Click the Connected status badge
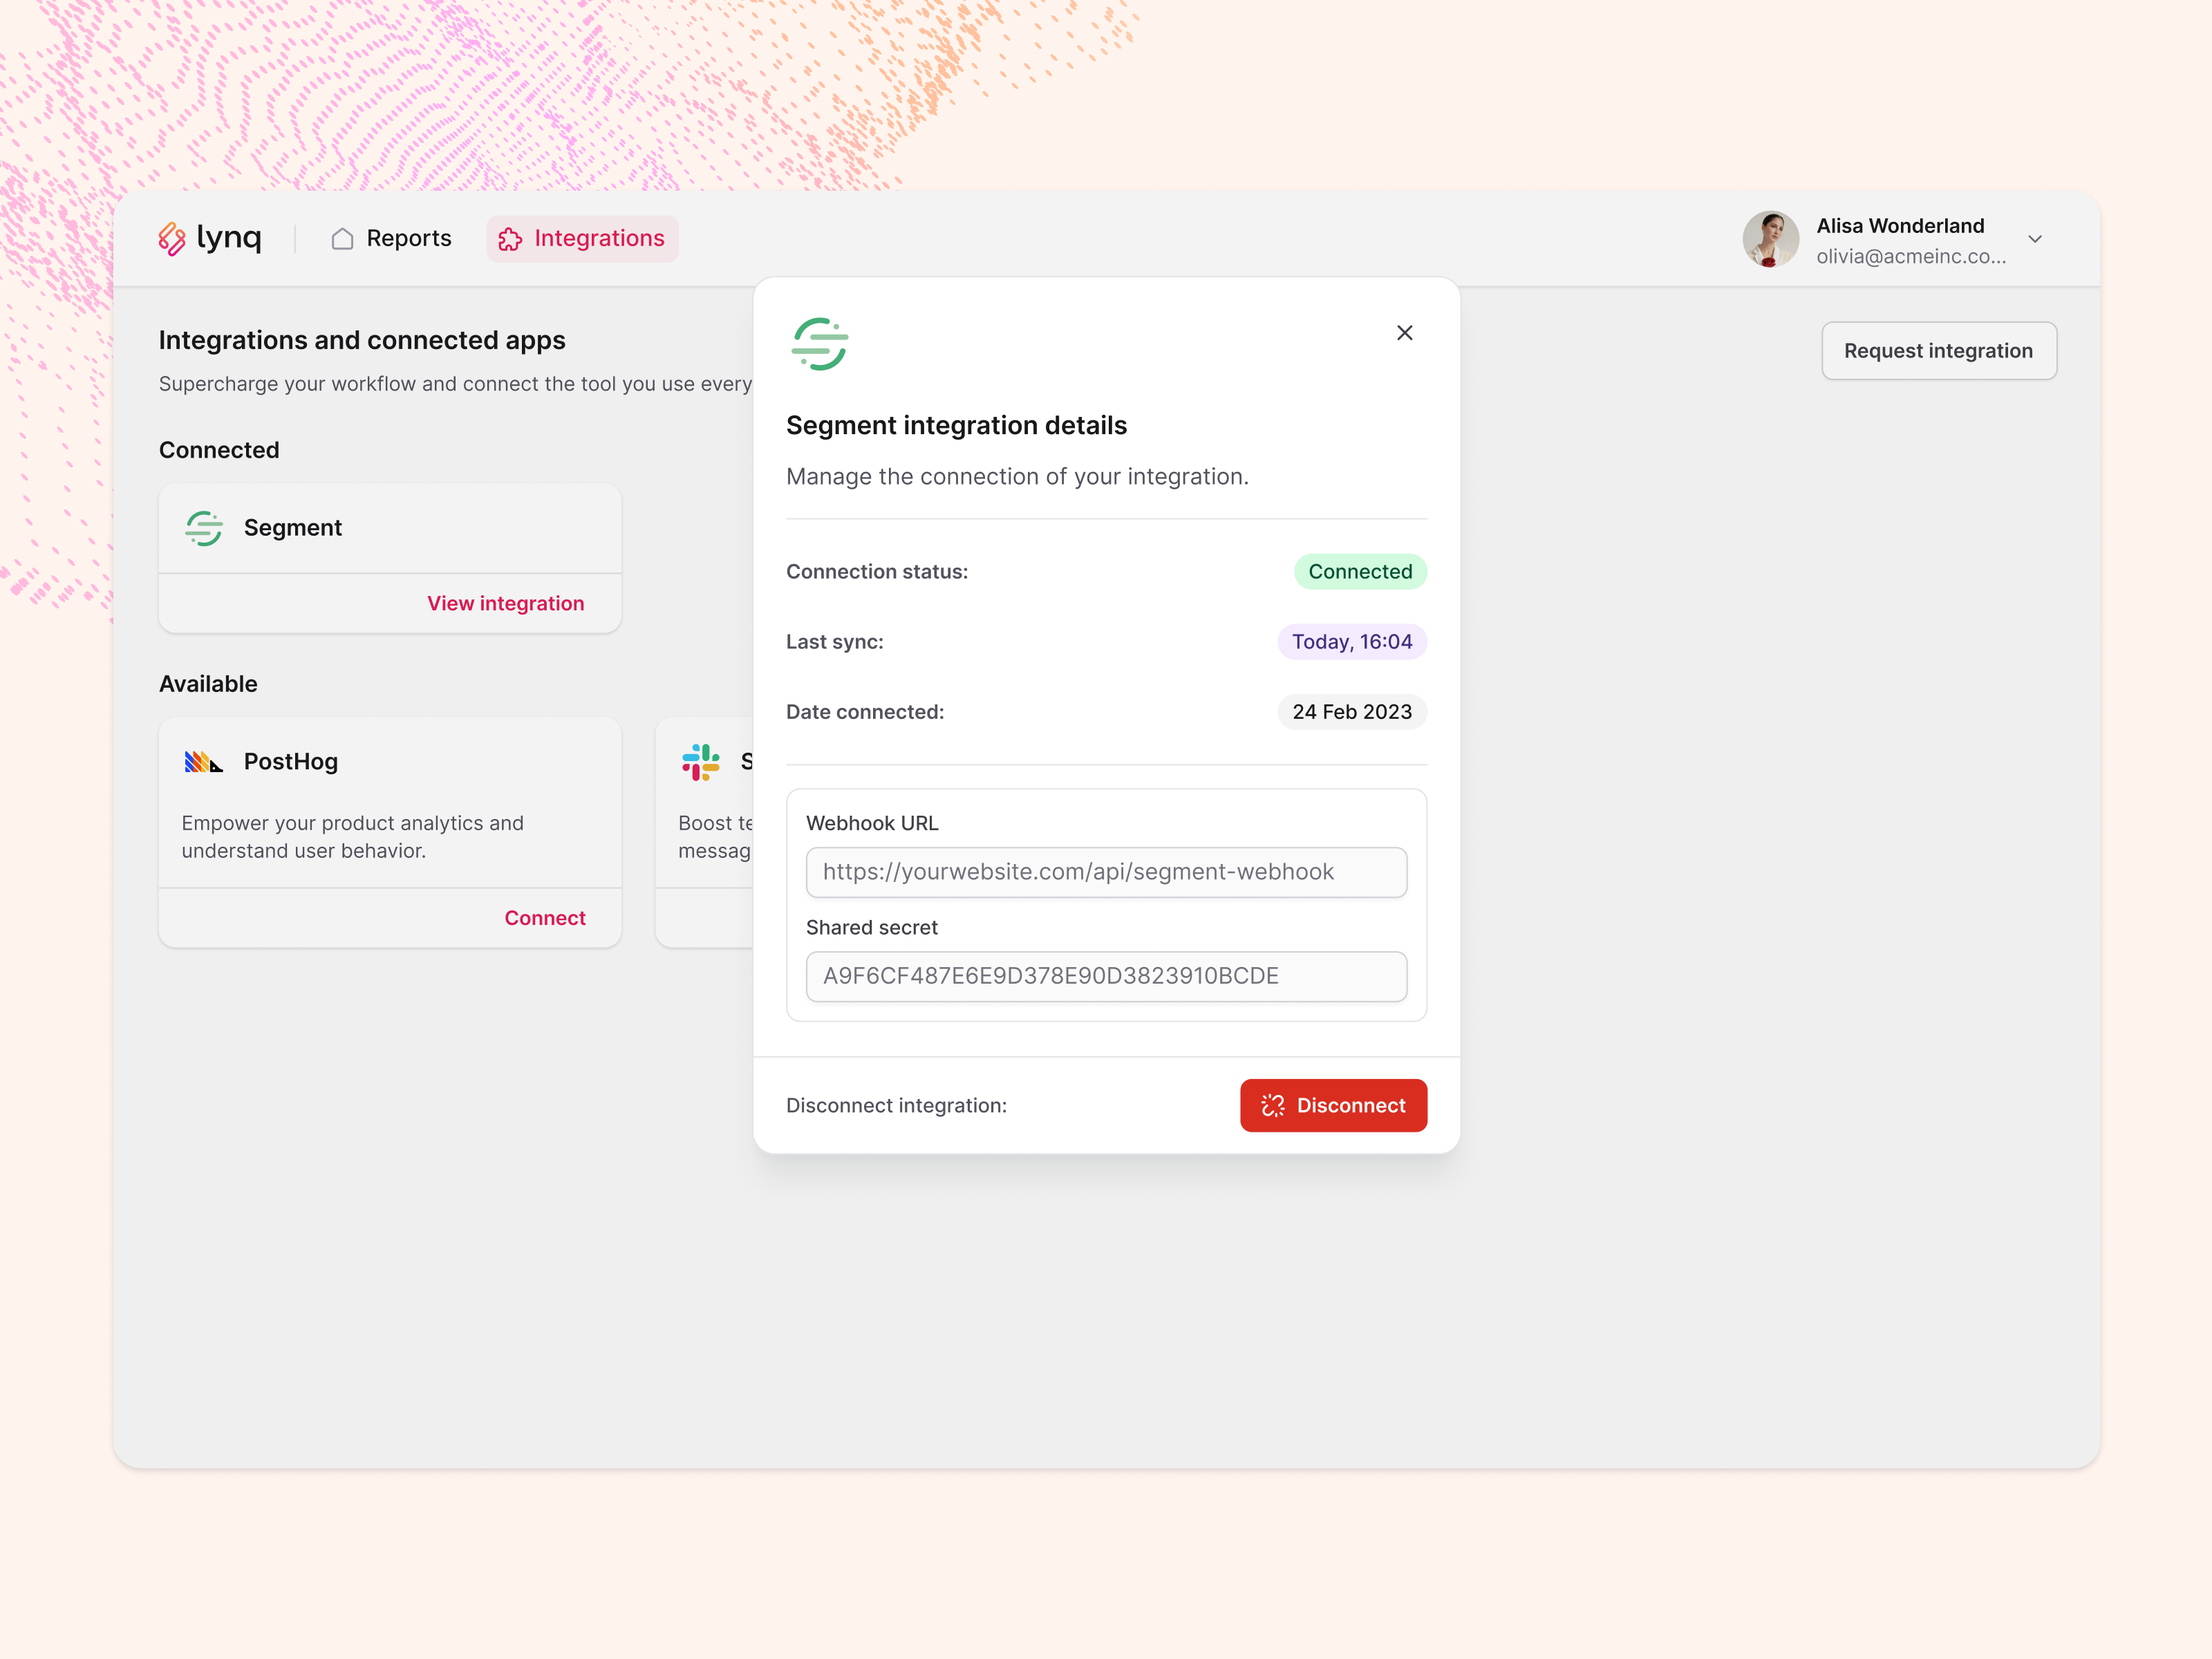2212x1659 pixels. pos(1360,571)
